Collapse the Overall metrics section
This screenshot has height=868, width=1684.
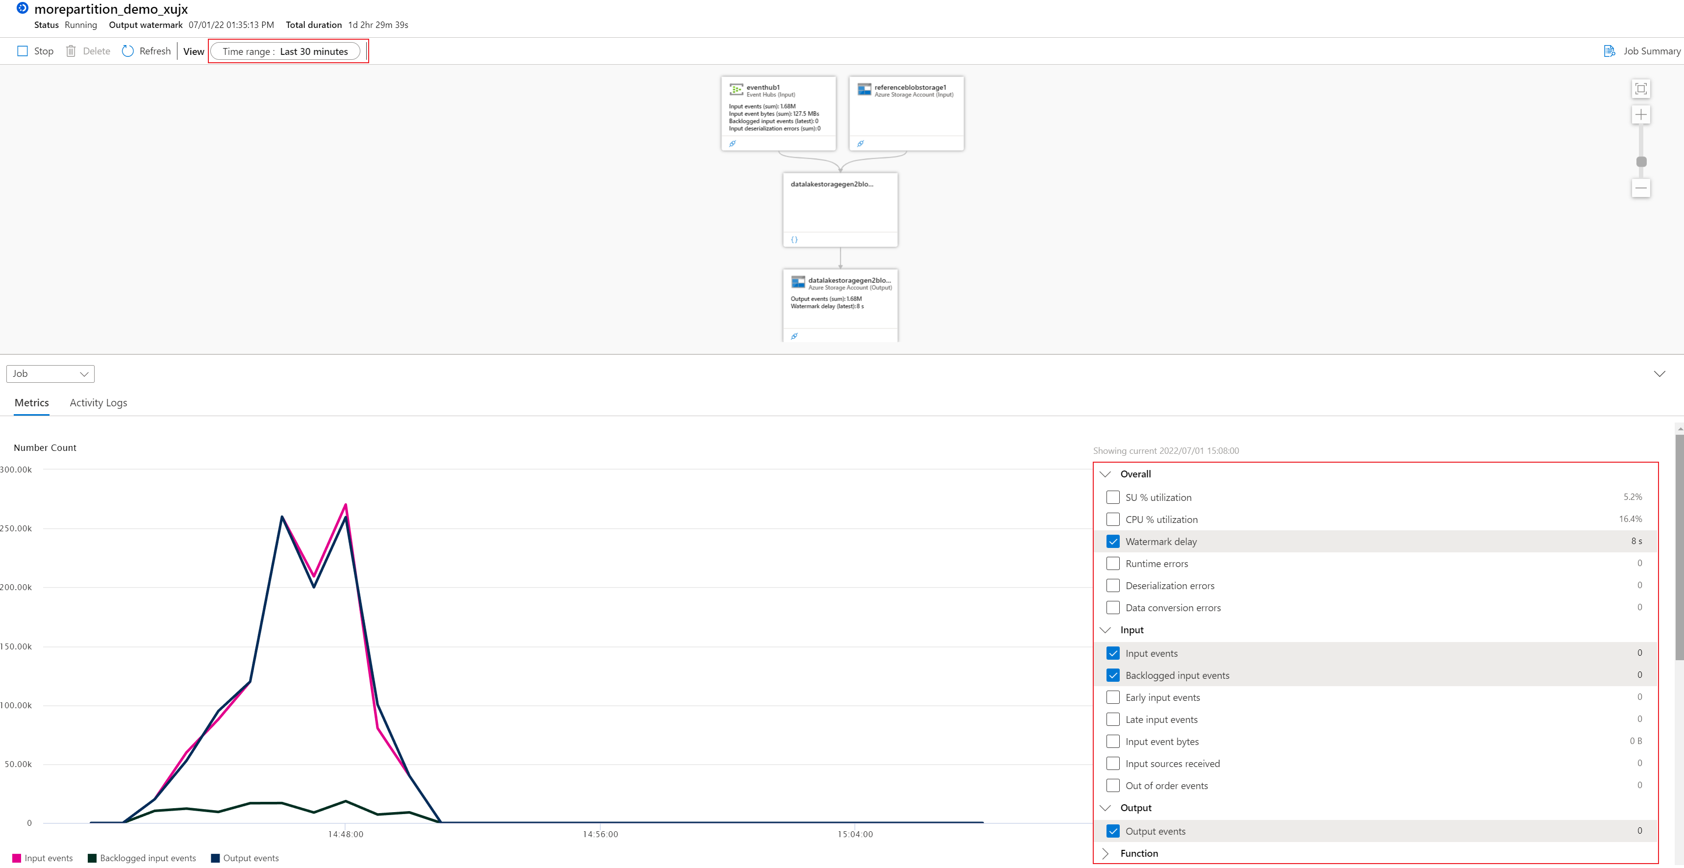(x=1106, y=474)
